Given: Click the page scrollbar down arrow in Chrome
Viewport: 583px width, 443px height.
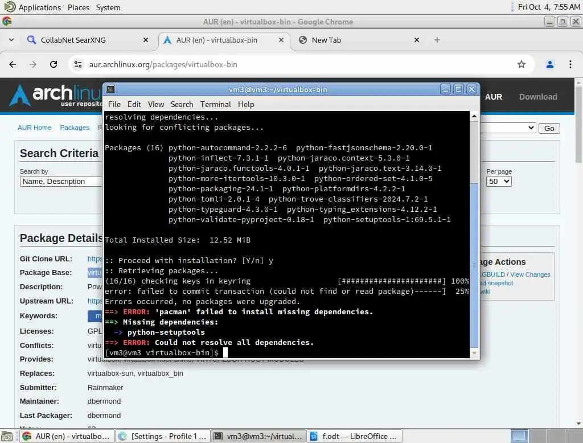Looking at the screenshot, I should pos(578,424).
